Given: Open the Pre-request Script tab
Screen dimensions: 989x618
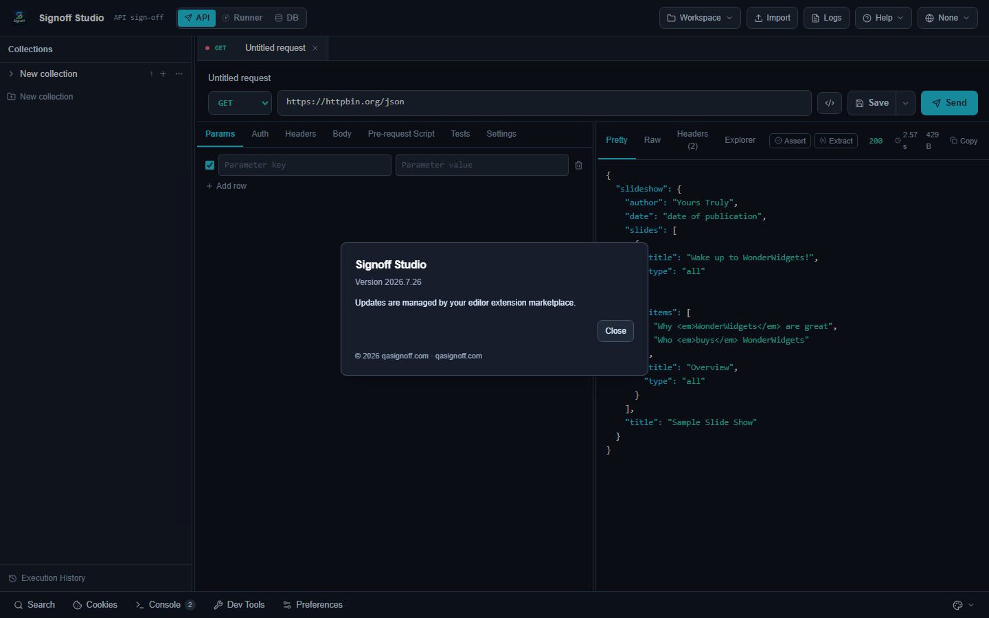Looking at the screenshot, I should click(x=401, y=134).
